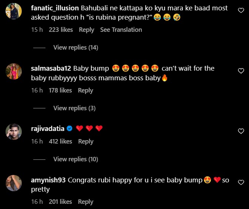Click the verified badge next to rajivadatia
The image size is (249, 209).
pyautogui.click(x=69, y=128)
